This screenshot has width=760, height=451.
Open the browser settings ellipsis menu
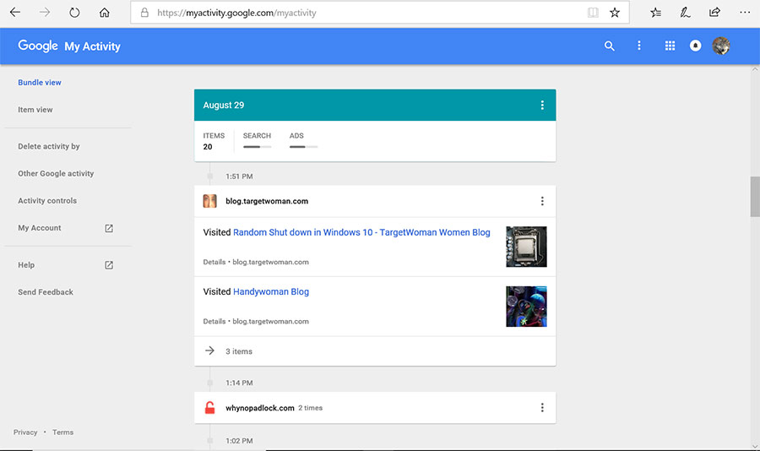tap(745, 13)
